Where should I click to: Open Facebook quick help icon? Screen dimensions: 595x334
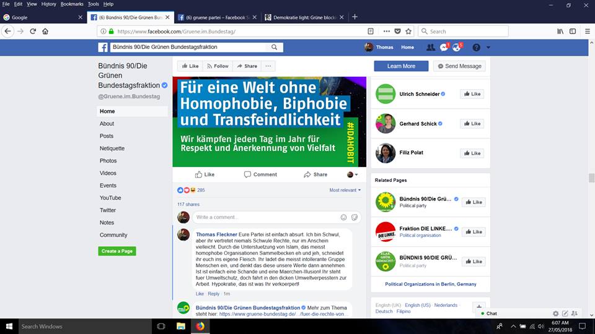[476, 48]
